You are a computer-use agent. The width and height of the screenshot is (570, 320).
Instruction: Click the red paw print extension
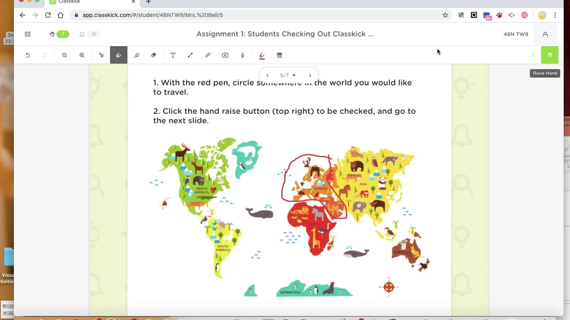(x=499, y=15)
